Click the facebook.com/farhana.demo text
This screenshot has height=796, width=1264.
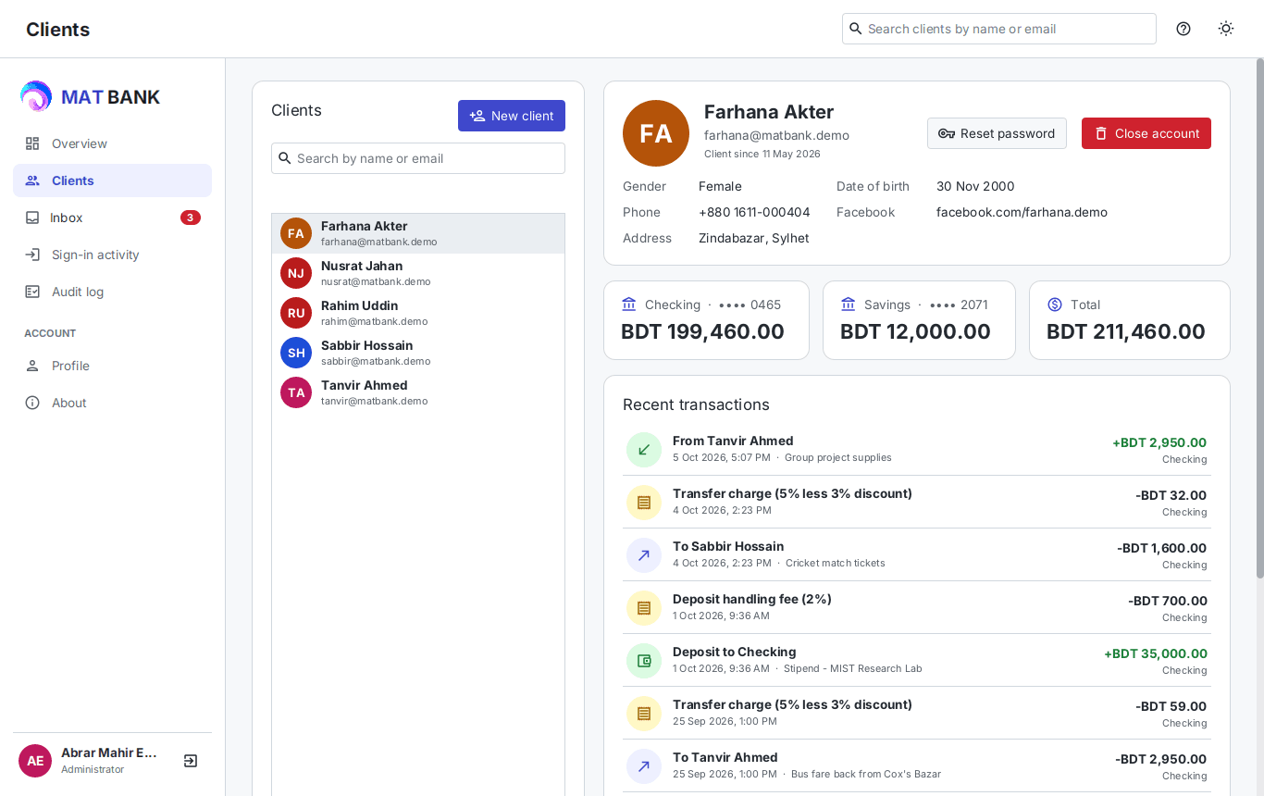tap(1022, 212)
